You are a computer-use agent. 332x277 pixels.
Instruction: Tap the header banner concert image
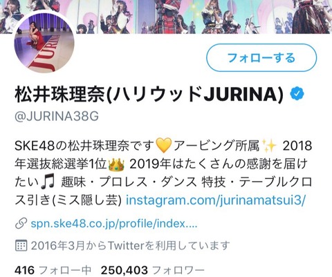click(x=166, y=17)
